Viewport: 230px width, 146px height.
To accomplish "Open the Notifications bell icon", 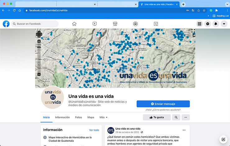I will pos(216,24).
